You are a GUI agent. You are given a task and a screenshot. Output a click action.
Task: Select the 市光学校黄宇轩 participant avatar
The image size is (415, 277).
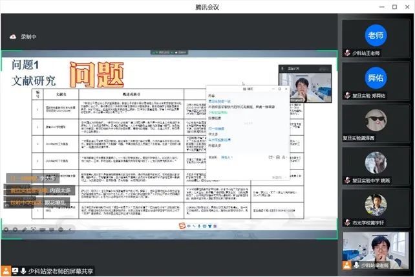[x=376, y=205]
